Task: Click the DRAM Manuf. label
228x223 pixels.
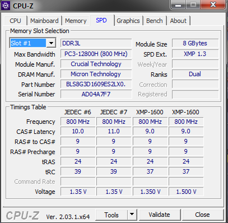Action: coord(36,75)
